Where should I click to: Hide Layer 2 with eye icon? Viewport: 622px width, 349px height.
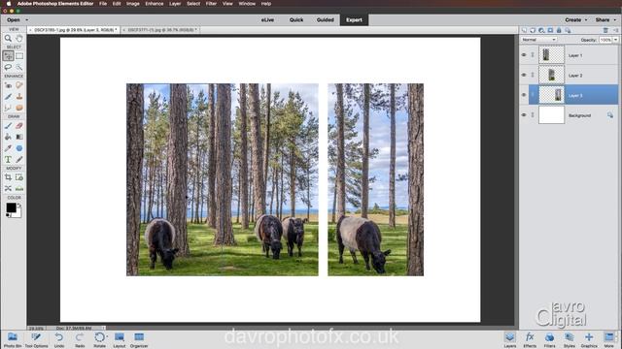pos(524,75)
